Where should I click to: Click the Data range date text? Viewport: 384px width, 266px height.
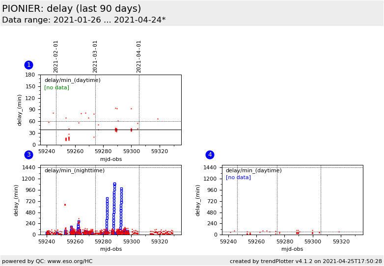click(84, 20)
